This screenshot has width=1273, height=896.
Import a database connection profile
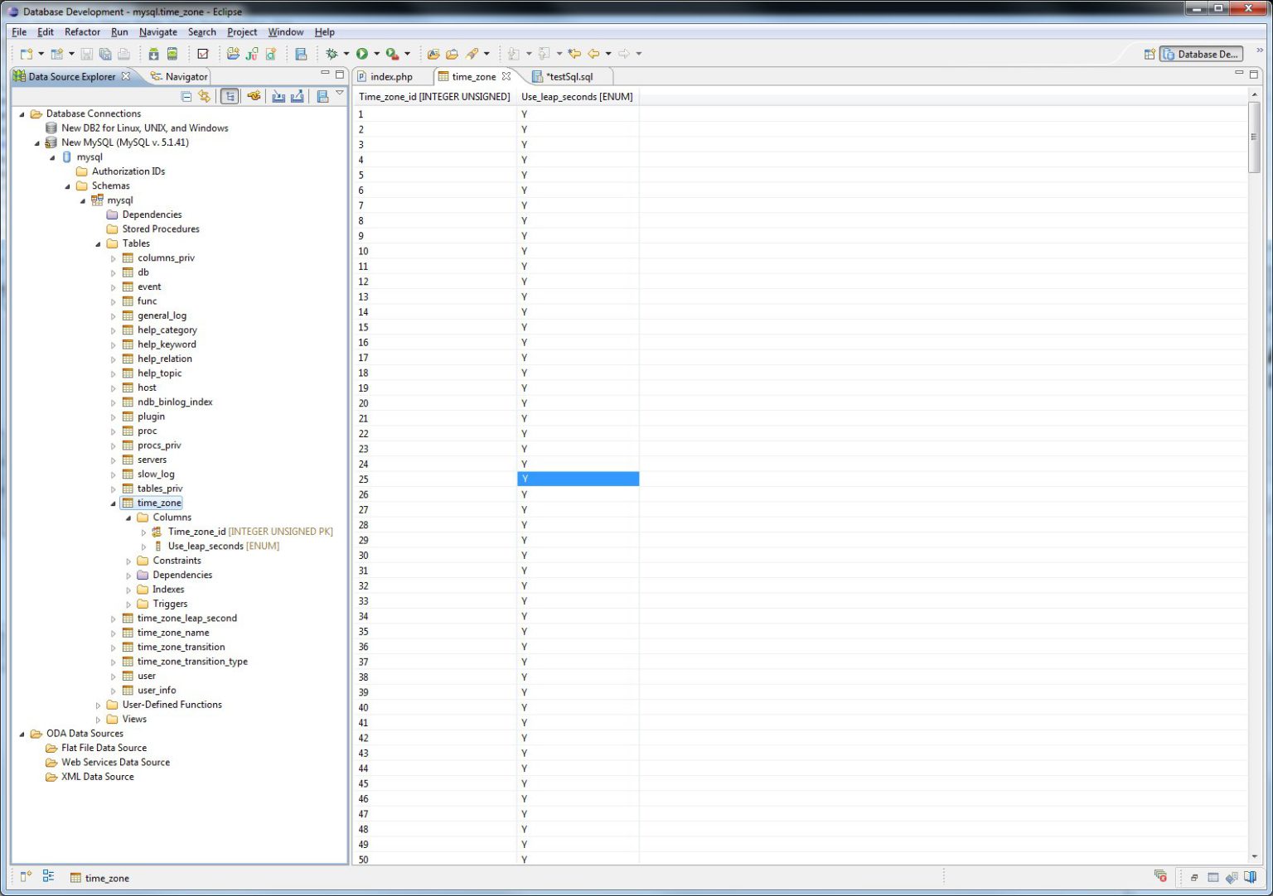click(278, 96)
